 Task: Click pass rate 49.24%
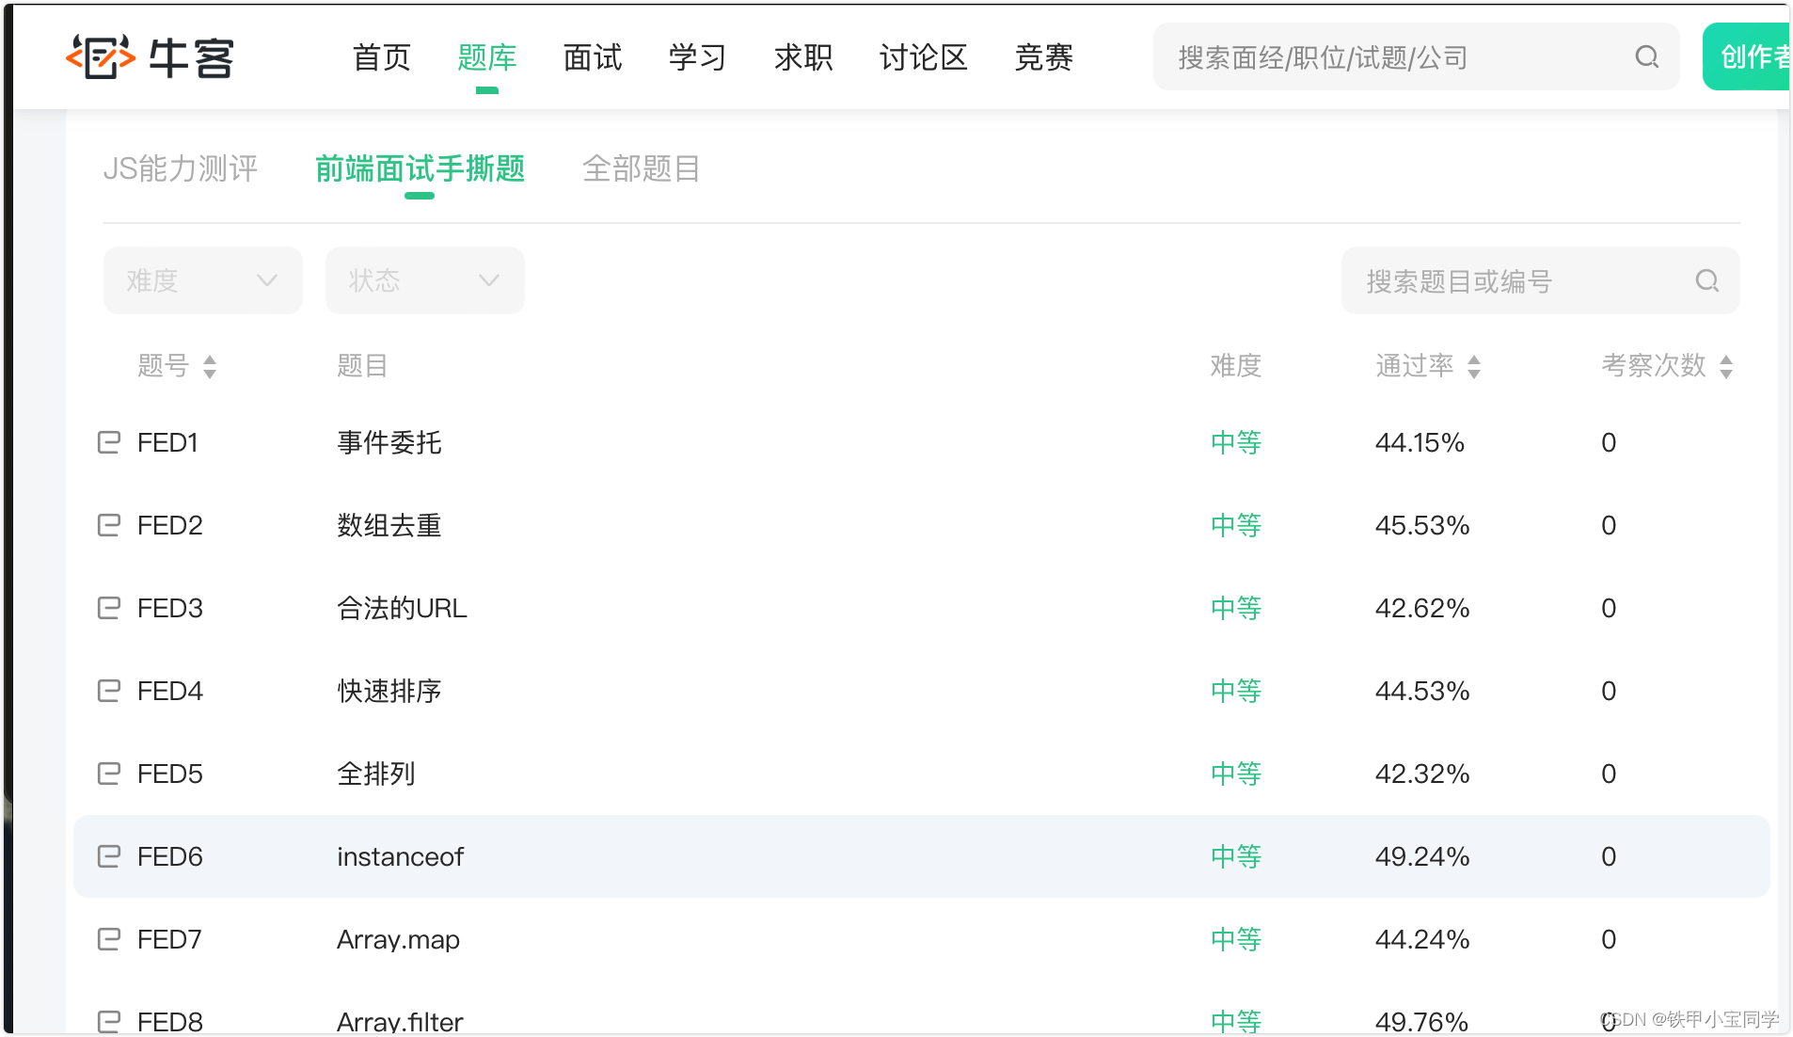pos(1422,856)
